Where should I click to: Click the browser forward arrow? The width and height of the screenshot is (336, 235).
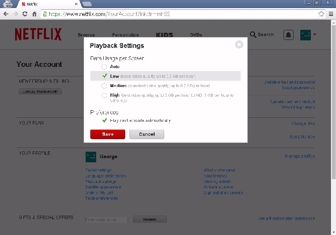pyautogui.click(x=16, y=14)
